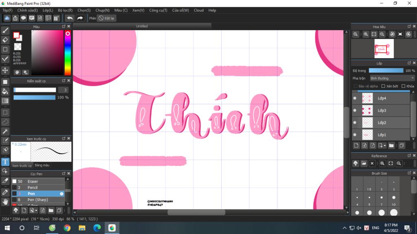Click the Undo arrow in toolbar
Viewport: 417px width, 234px height.
70,18
